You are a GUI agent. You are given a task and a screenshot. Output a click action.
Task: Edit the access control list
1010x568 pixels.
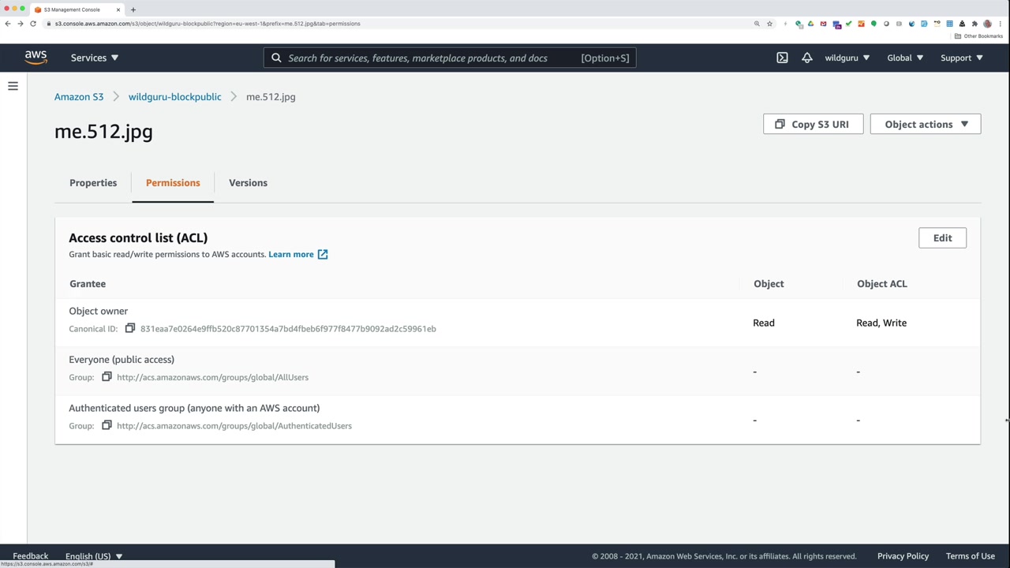(942, 237)
